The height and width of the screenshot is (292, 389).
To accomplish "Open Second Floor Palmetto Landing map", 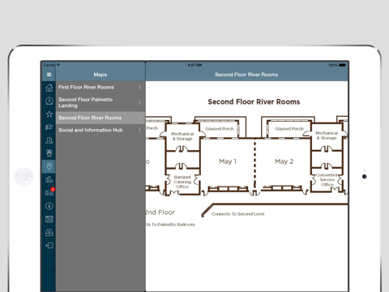I will coord(100,102).
